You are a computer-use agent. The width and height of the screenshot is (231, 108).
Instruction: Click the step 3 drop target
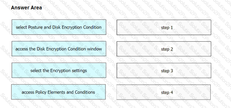(164, 71)
